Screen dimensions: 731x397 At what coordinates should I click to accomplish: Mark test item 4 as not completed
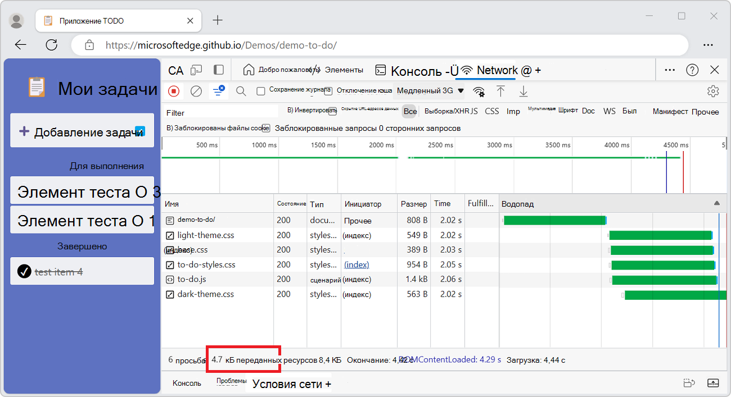[24, 272]
